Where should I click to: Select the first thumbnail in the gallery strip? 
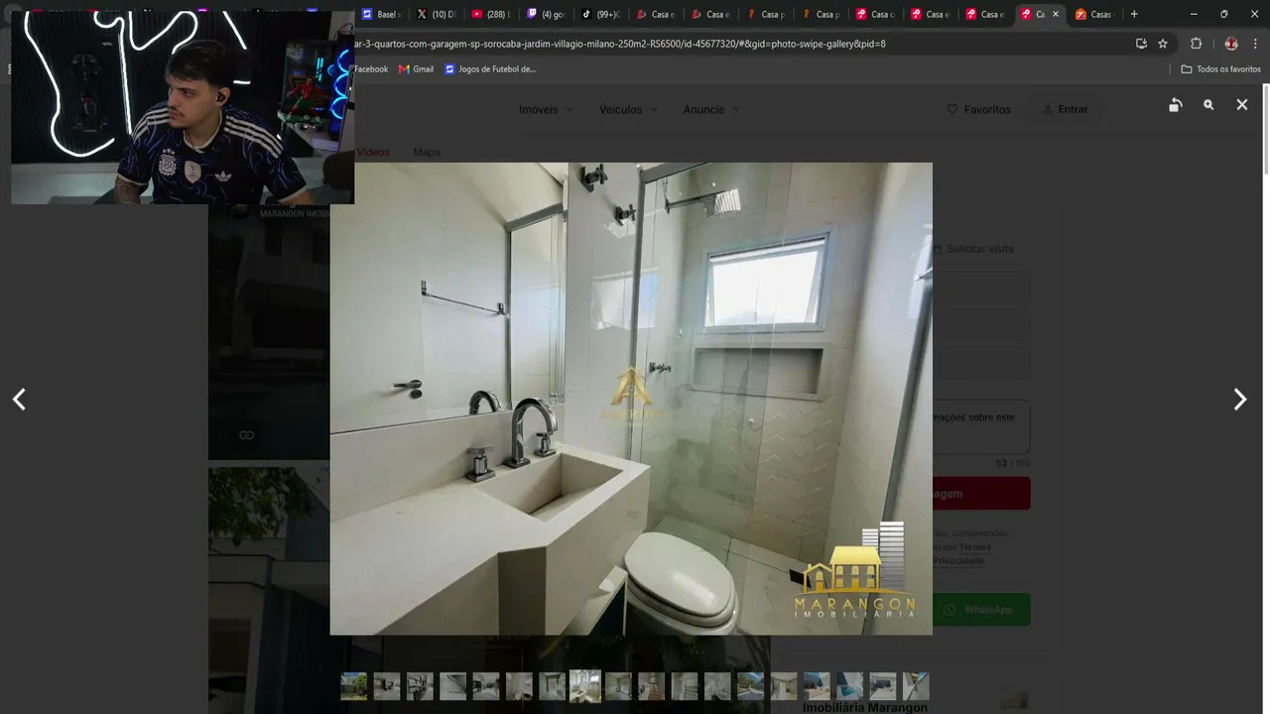(x=353, y=686)
